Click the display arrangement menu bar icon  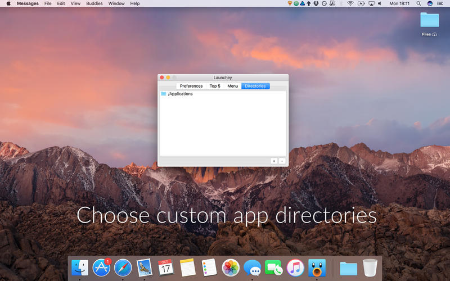tap(332, 3)
